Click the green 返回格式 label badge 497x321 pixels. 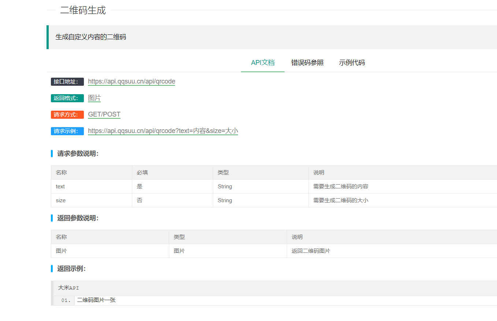point(67,98)
